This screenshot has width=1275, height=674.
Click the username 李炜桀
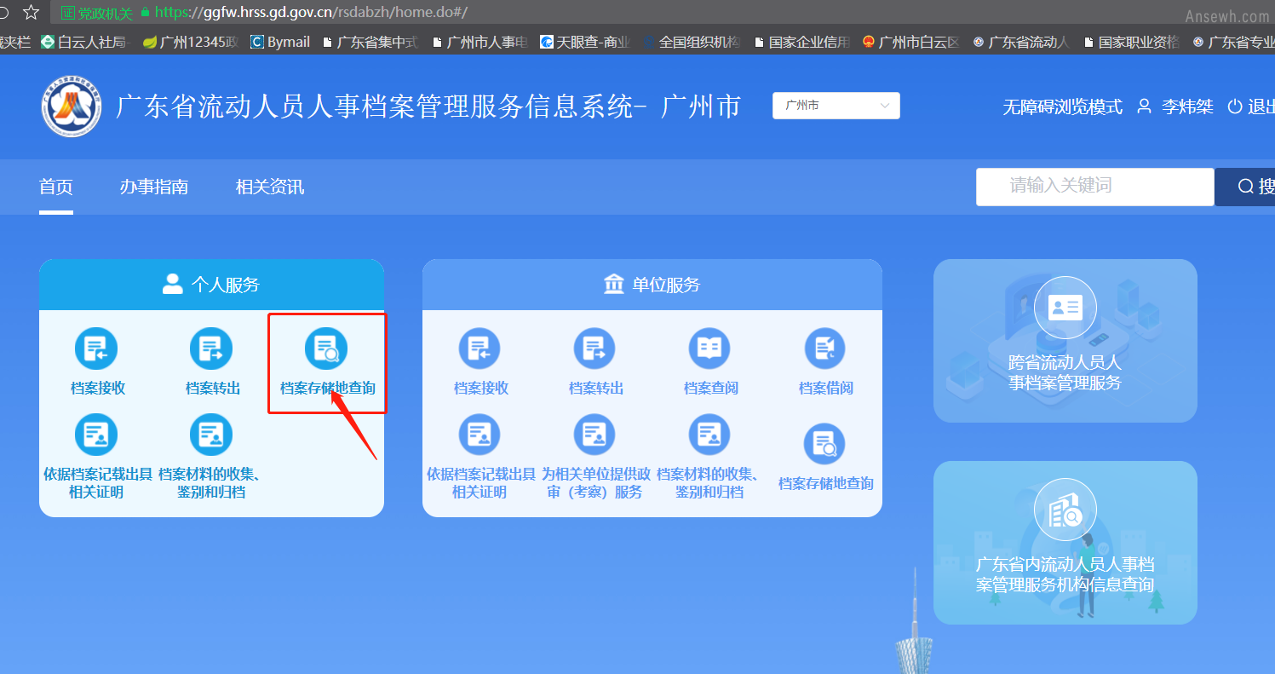(1187, 107)
